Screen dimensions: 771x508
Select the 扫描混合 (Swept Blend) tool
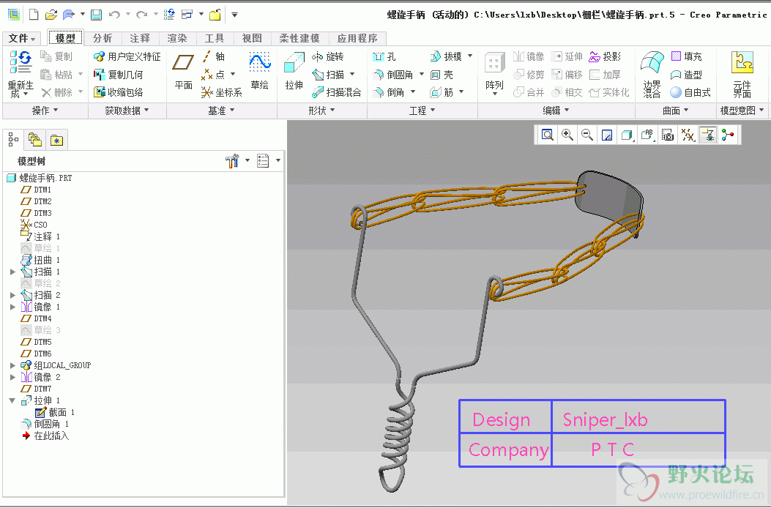(x=337, y=92)
